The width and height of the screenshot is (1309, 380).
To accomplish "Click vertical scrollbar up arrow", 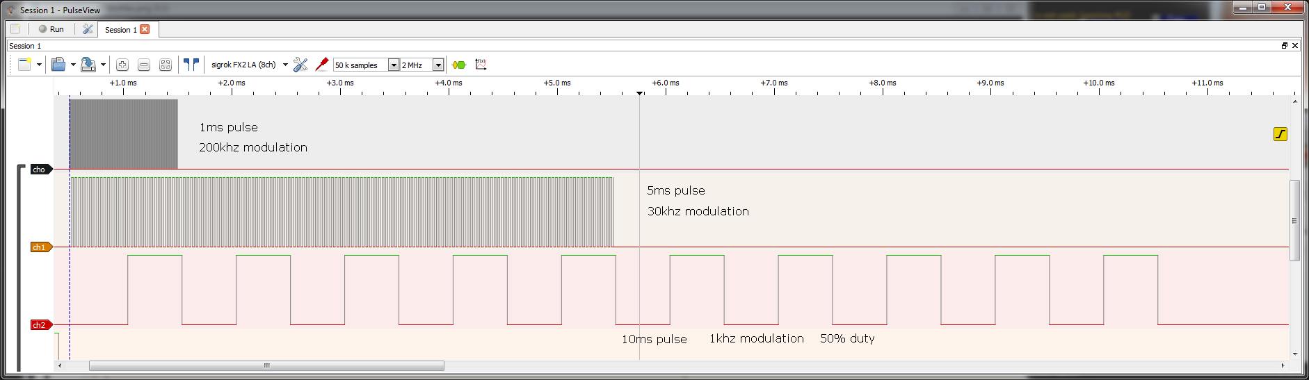I will point(1294,101).
